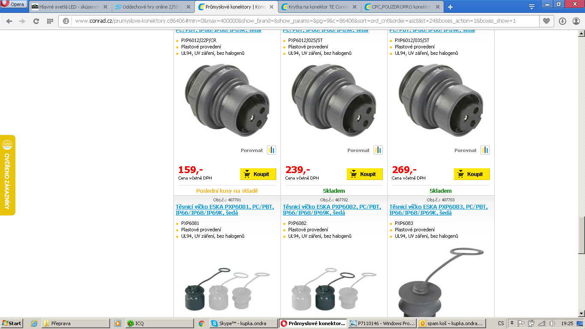Compare product 159,- using the bar chart icon

coord(271,150)
